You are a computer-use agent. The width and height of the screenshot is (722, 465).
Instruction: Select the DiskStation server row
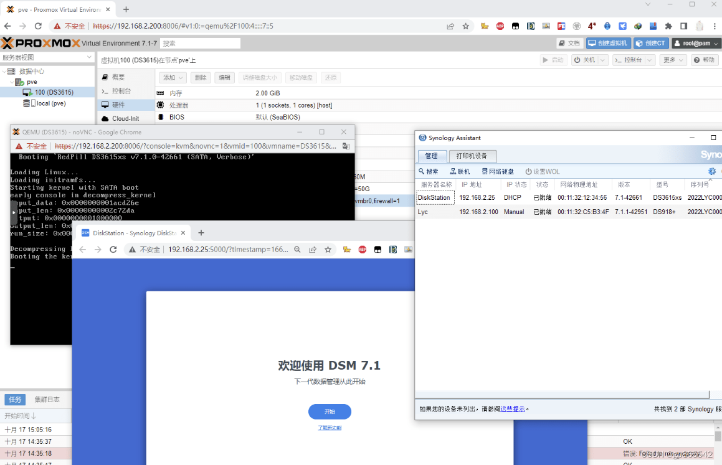(x=569, y=197)
